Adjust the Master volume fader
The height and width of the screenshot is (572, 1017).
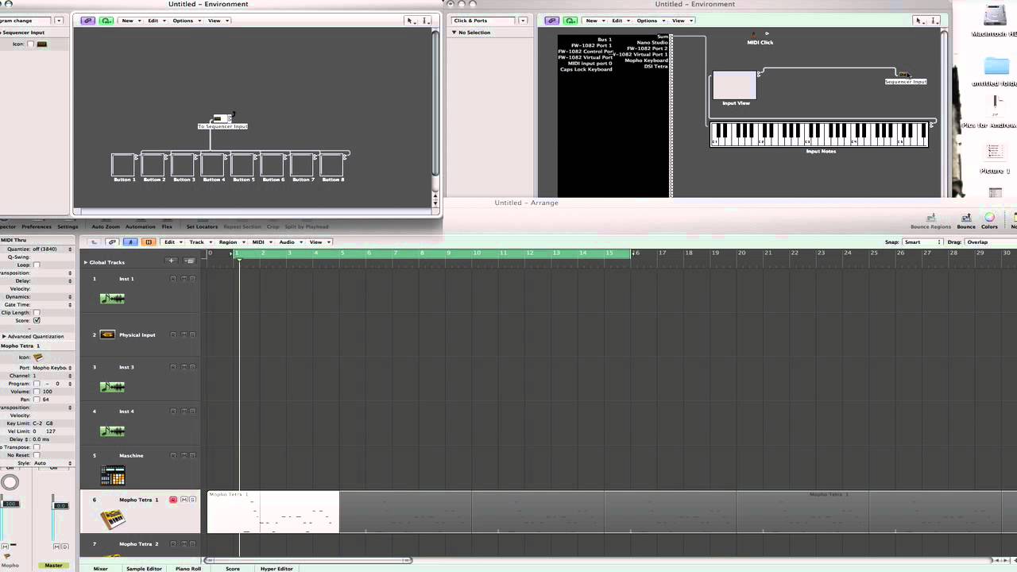tap(60, 505)
